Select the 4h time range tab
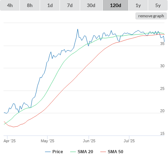 [10, 5]
